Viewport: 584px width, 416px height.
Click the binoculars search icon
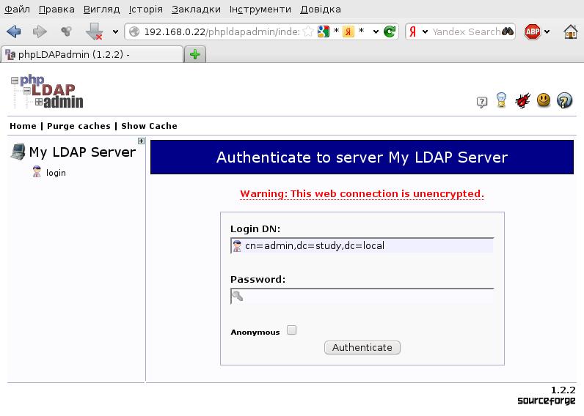(508, 31)
